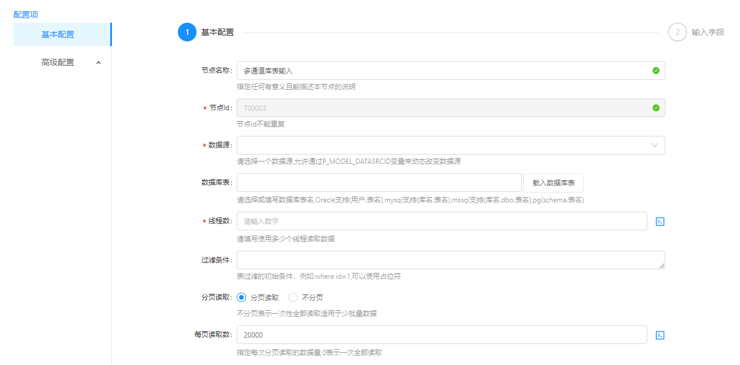The height and width of the screenshot is (365, 740).
Task: Go to the 输入字段 step label
Action: click(x=708, y=33)
